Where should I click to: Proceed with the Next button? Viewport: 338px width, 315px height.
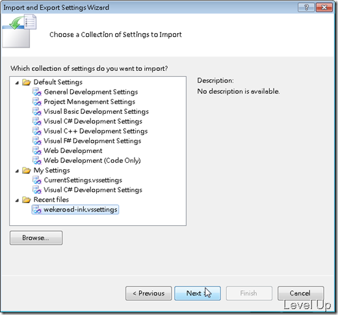click(198, 294)
